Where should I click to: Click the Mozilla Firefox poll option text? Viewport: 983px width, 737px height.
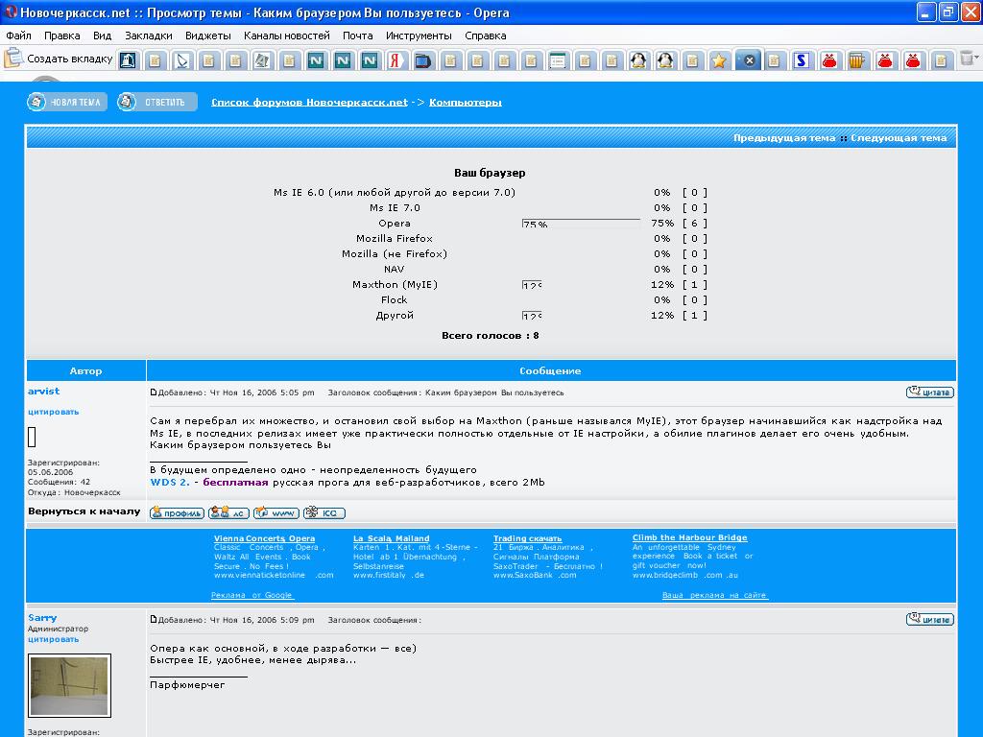[x=395, y=239]
